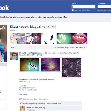The width and height of the screenshot is (111, 111).
Task: Click the Sketchbook Magazine page title
Action: tap(27, 27)
